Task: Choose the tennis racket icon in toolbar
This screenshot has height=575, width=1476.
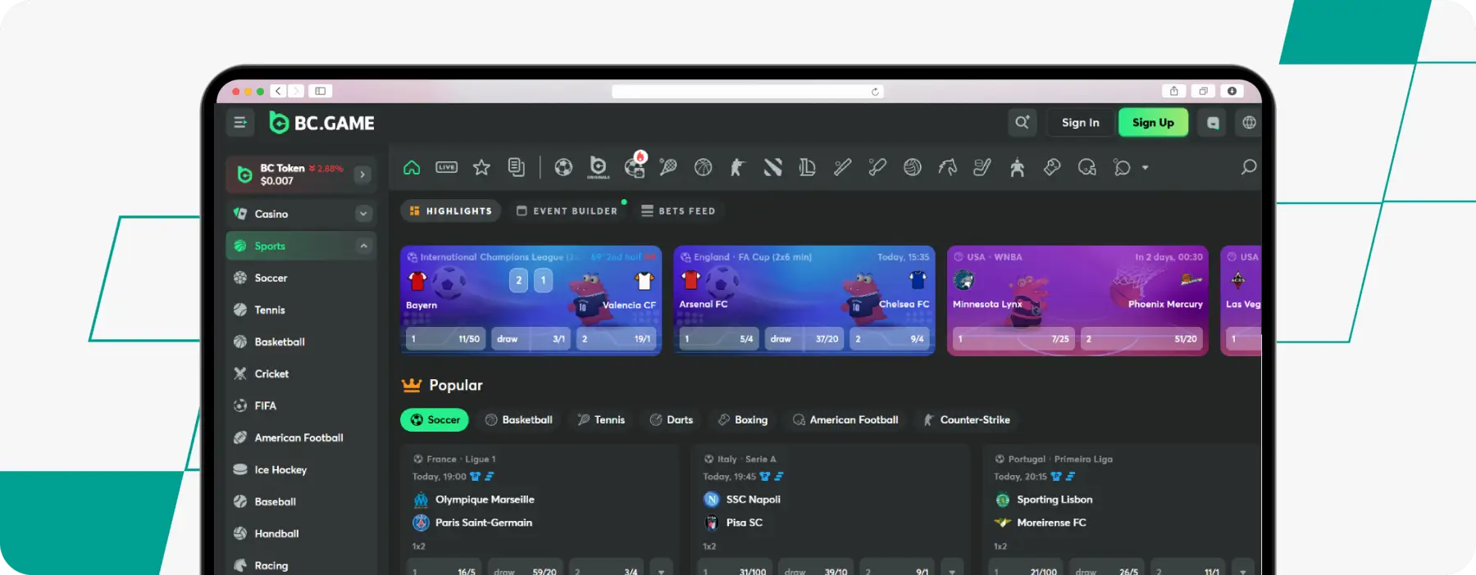Action: (x=668, y=167)
